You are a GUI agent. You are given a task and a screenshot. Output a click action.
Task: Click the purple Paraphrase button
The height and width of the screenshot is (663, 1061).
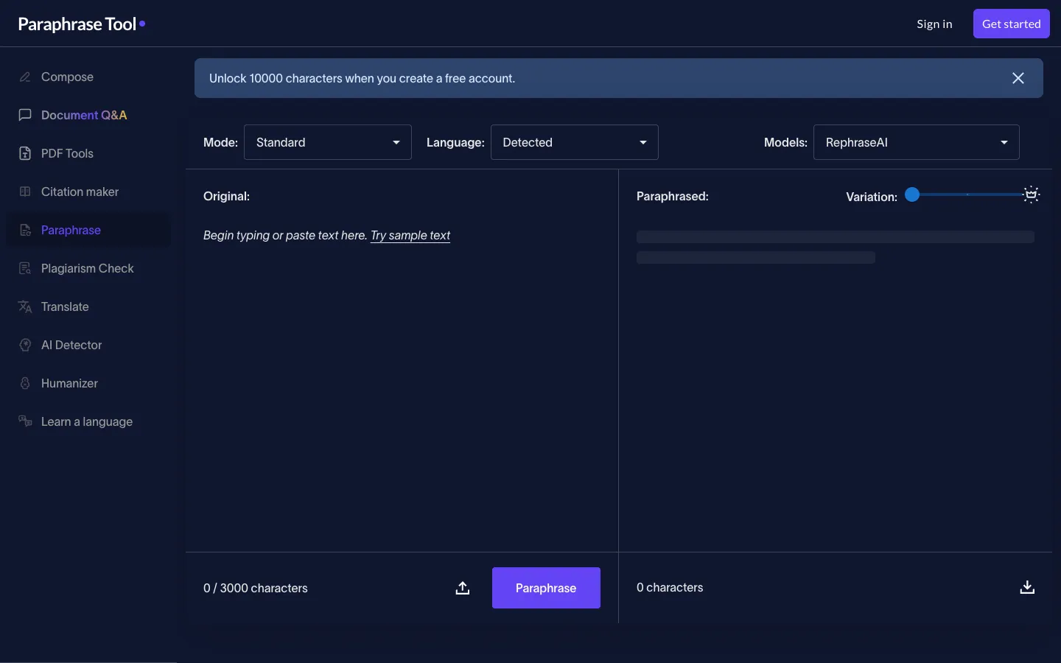pos(546,588)
